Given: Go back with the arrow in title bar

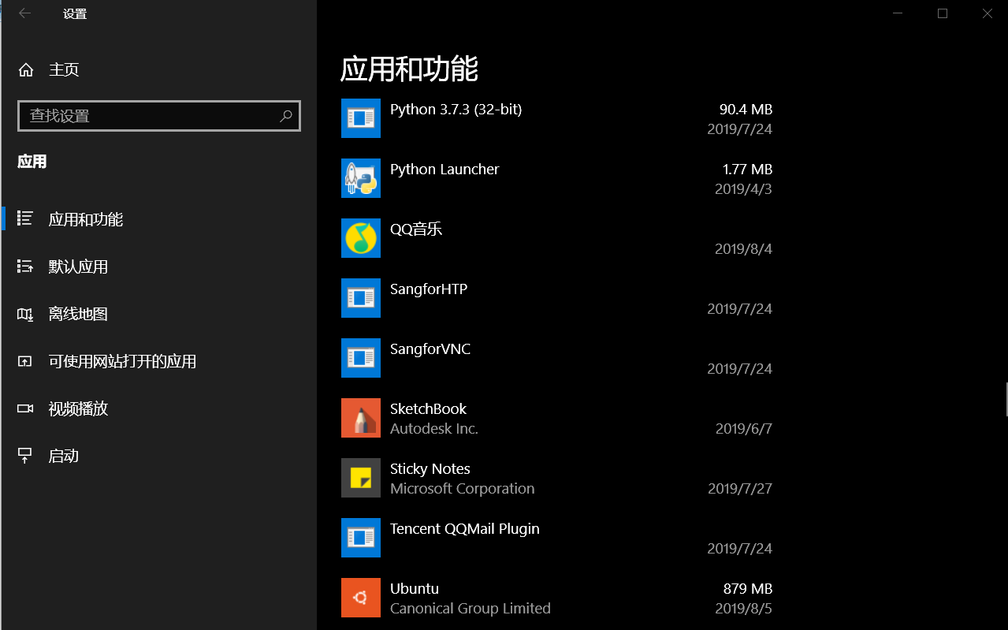Looking at the screenshot, I should (24, 13).
